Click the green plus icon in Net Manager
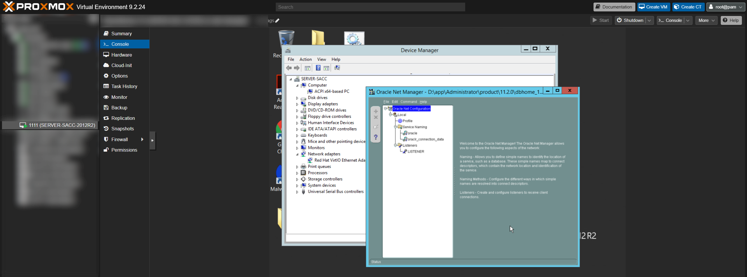 click(x=376, y=111)
